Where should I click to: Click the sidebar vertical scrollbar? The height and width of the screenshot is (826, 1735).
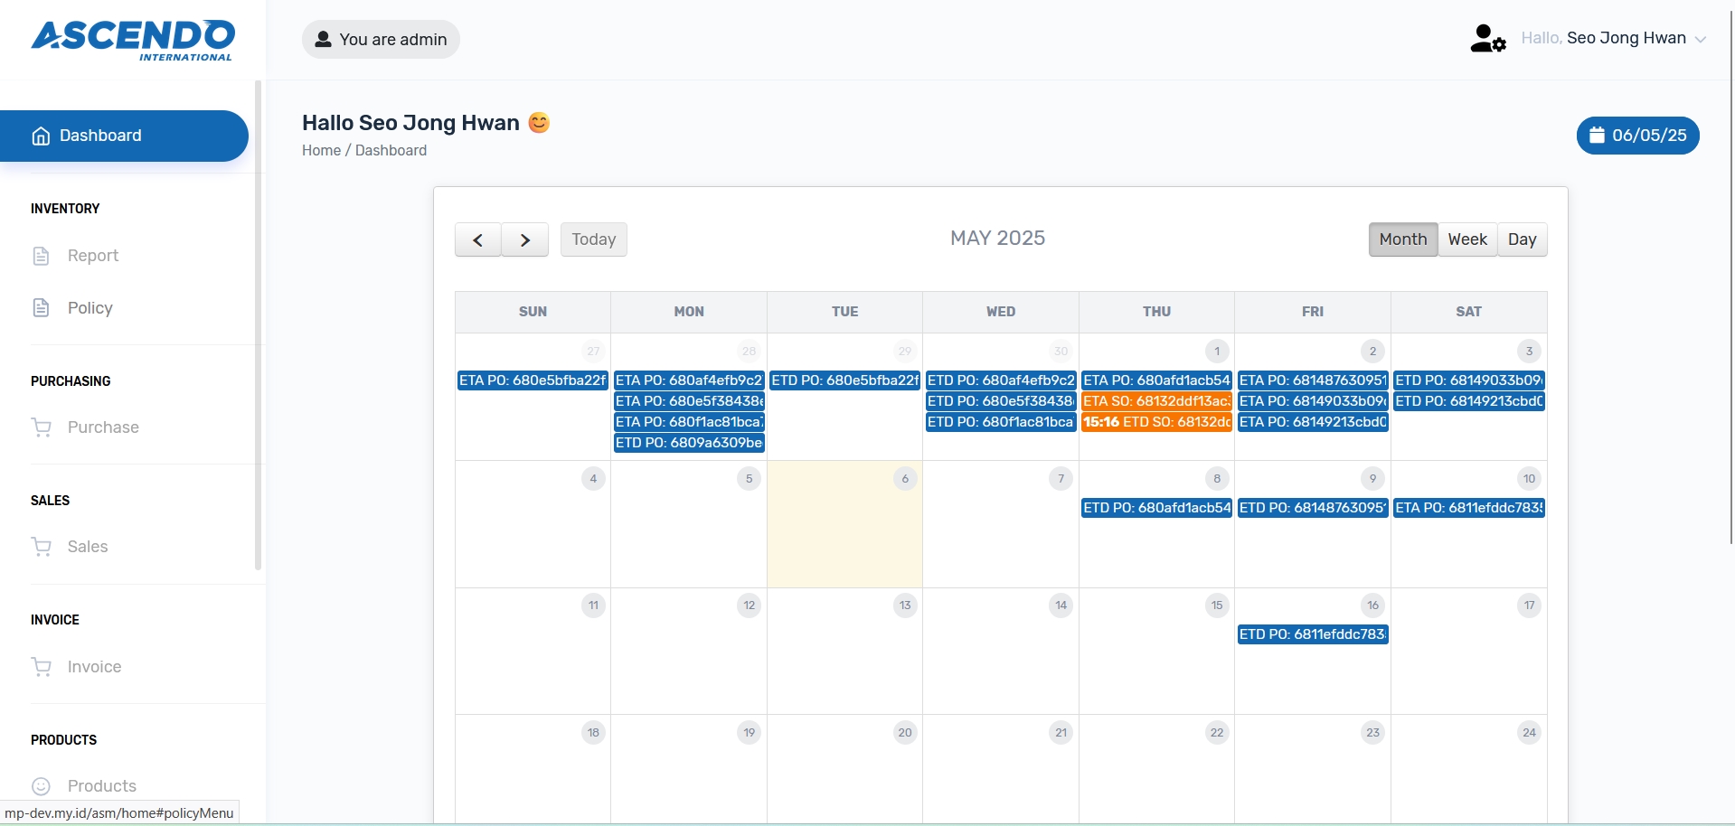pos(259,325)
